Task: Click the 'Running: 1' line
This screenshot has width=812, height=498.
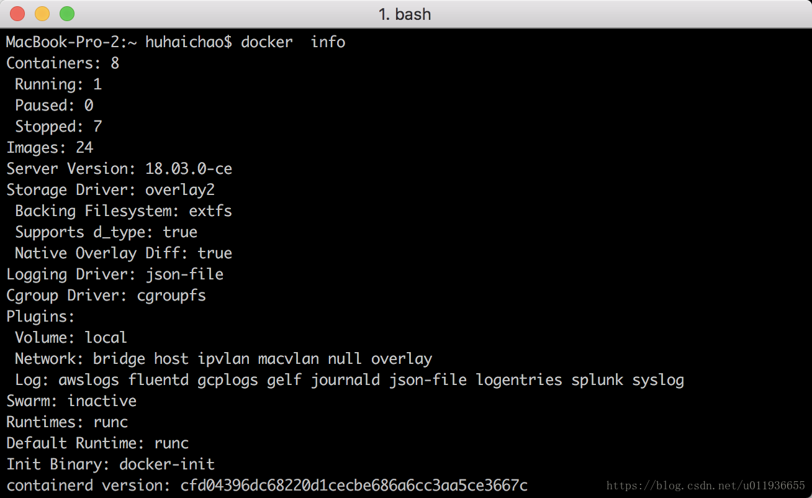Action: (58, 84)
